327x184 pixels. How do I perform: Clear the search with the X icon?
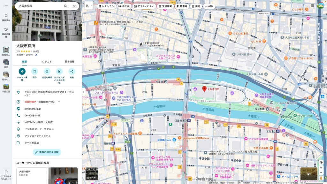pyautogui.click(x=74, y=6)
